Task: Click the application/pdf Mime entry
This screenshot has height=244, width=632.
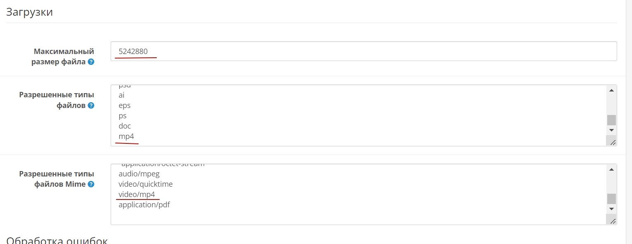Action: pos(144,205)
